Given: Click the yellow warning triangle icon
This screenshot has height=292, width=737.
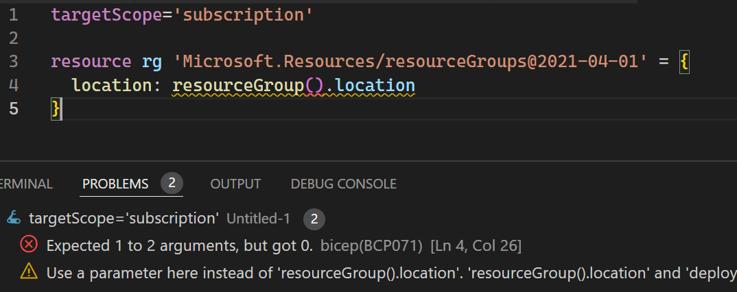Looking at the screenshot, I should pyautogui.click(x=29, y=272).
